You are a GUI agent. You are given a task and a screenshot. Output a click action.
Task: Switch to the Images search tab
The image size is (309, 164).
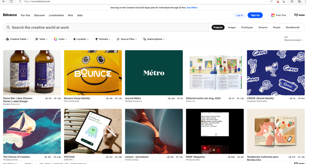pos(232,27)
